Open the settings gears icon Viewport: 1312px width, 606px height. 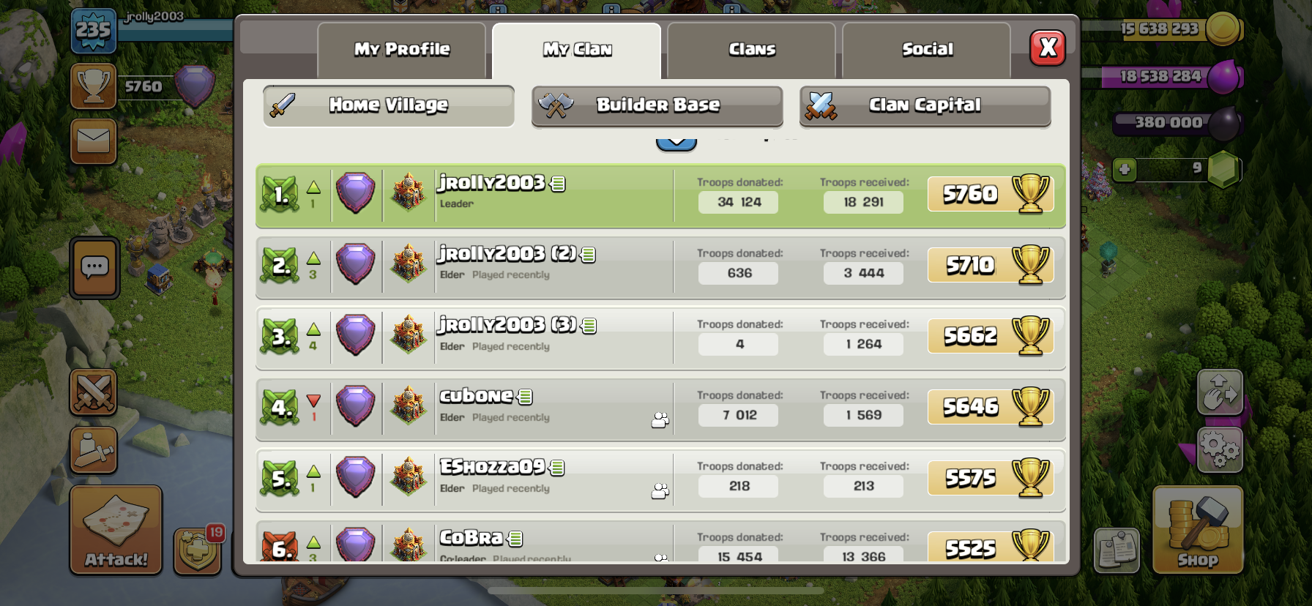(x=1219, y=449)
